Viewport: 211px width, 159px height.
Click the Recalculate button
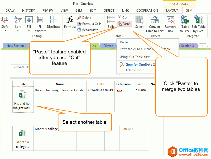click(88, 30)
